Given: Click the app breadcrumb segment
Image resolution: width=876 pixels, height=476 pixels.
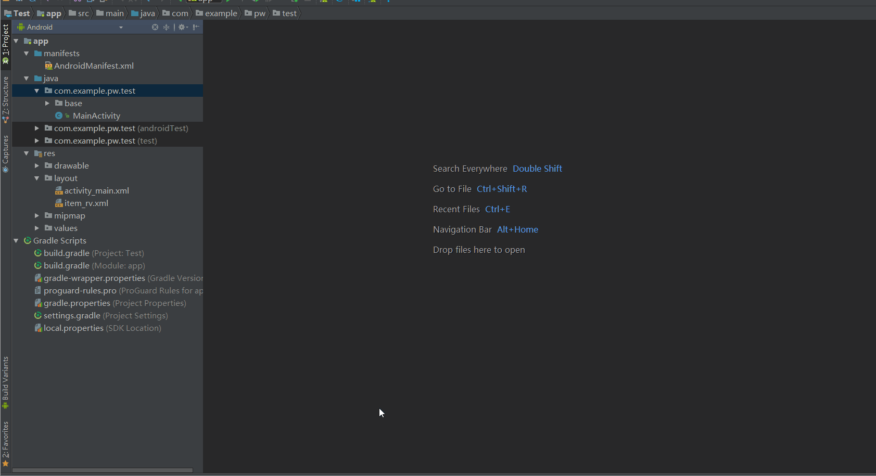Looking at the screenshot, I should [x=49, y=14].
